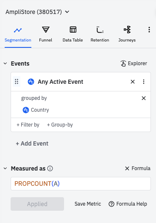This screenshot has height=223, width=156.
Task: Click inside the PROPCOUNT(A) formula field
Action: (x=81, y=184)
